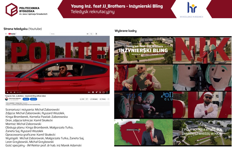Toggle autoplay switch in player

(x=88, y=92)
